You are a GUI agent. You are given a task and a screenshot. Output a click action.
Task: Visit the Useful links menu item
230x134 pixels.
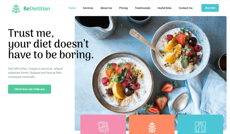coord(165,8)
